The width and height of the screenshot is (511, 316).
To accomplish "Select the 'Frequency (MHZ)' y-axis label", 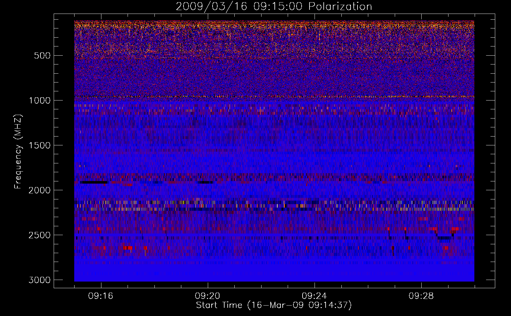I will (x=18, y=152).
